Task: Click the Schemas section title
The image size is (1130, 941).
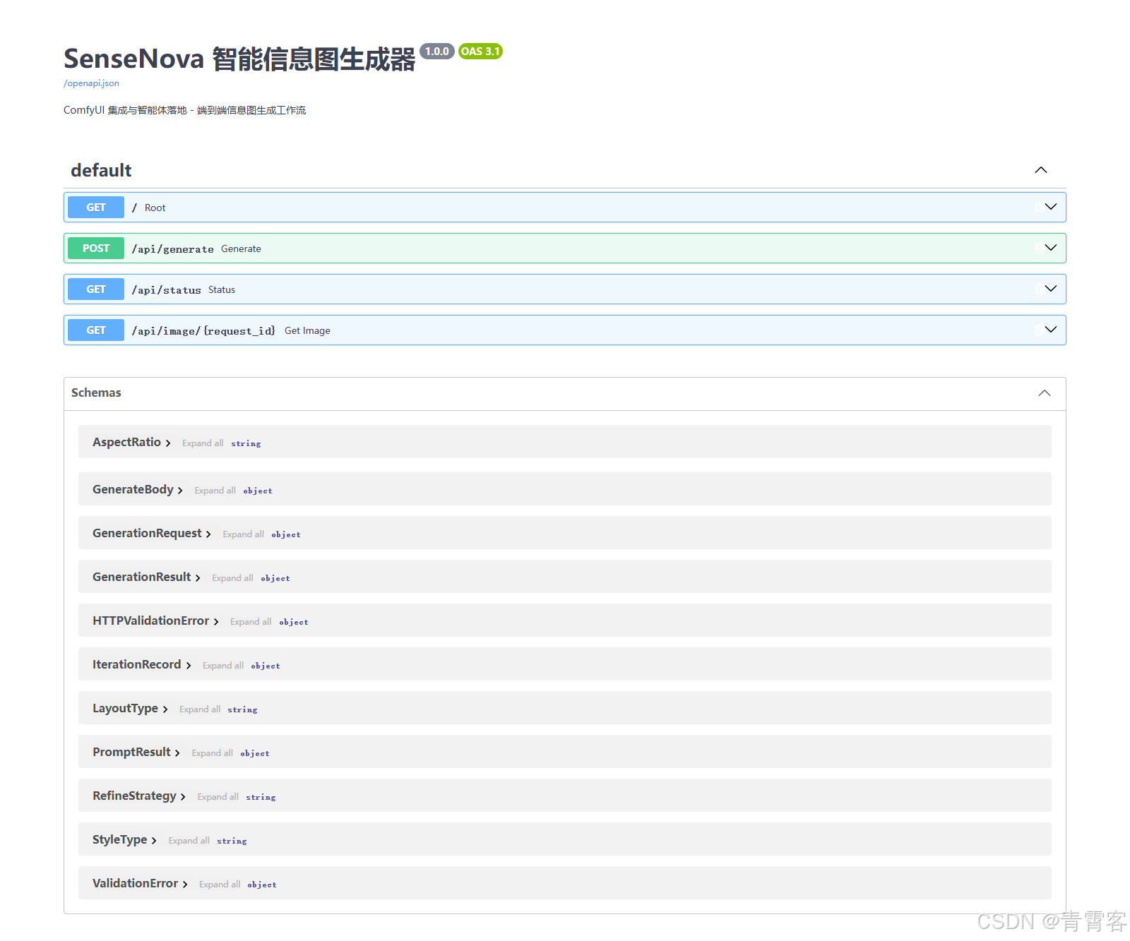Action: (96, 392)
